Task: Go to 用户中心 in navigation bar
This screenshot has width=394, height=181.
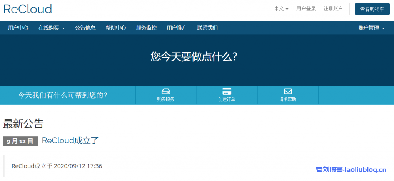Action: pyautogui.click(x=18, y=28)
